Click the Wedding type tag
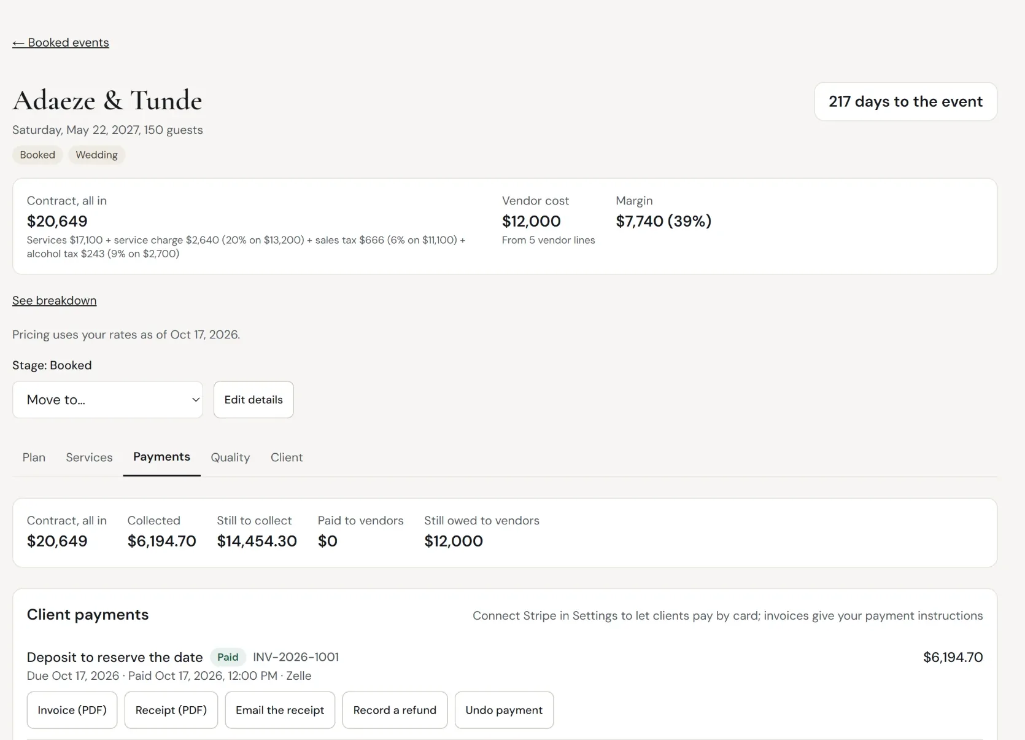Screen dimensions: 1025x740 (x=96, y=155)
